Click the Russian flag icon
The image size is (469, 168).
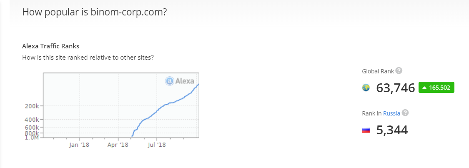[366, 130]
